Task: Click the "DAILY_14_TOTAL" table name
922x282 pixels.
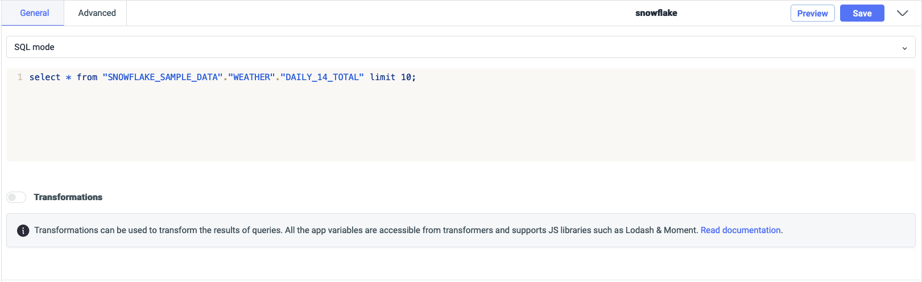Action: pos(322,77)
